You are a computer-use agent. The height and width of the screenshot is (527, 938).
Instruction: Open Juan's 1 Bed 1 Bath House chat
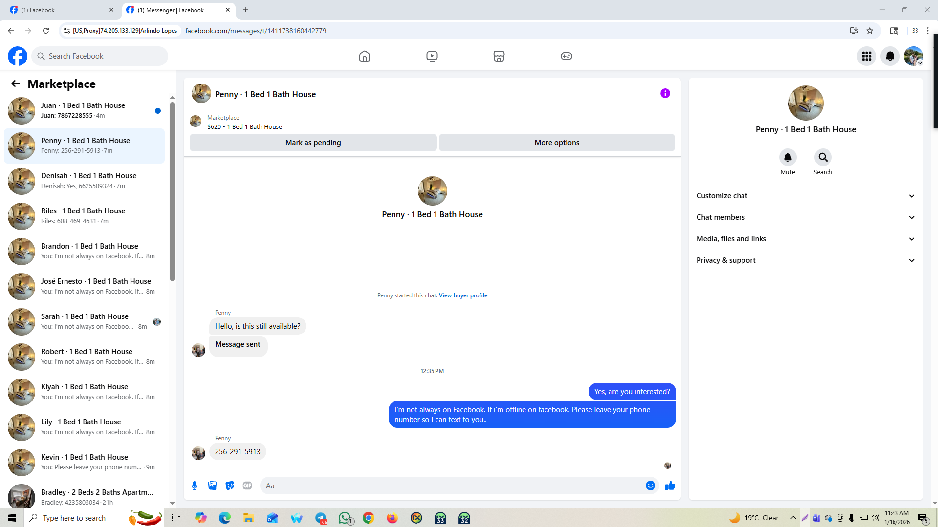84,110
